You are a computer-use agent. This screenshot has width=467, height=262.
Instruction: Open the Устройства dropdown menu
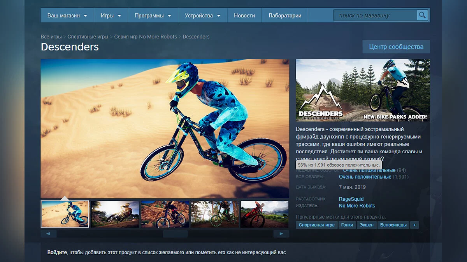pos(203,16)
